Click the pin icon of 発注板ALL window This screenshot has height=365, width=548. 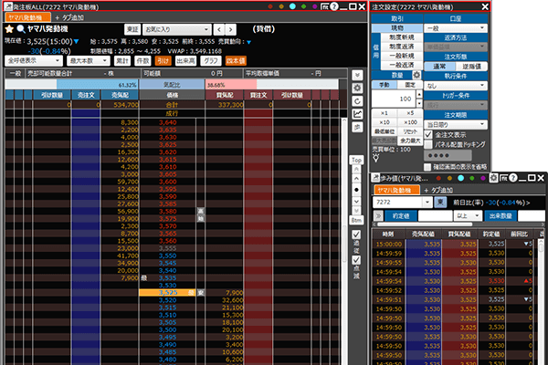pos(8,6)
